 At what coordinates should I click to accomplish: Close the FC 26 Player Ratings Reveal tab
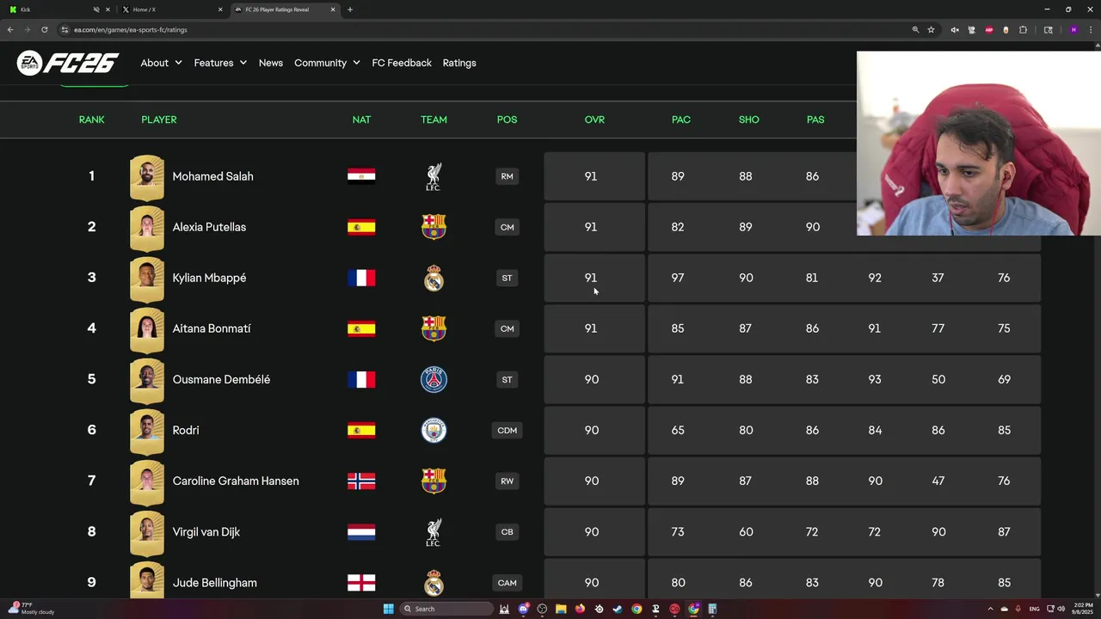[x=333, y=9]
